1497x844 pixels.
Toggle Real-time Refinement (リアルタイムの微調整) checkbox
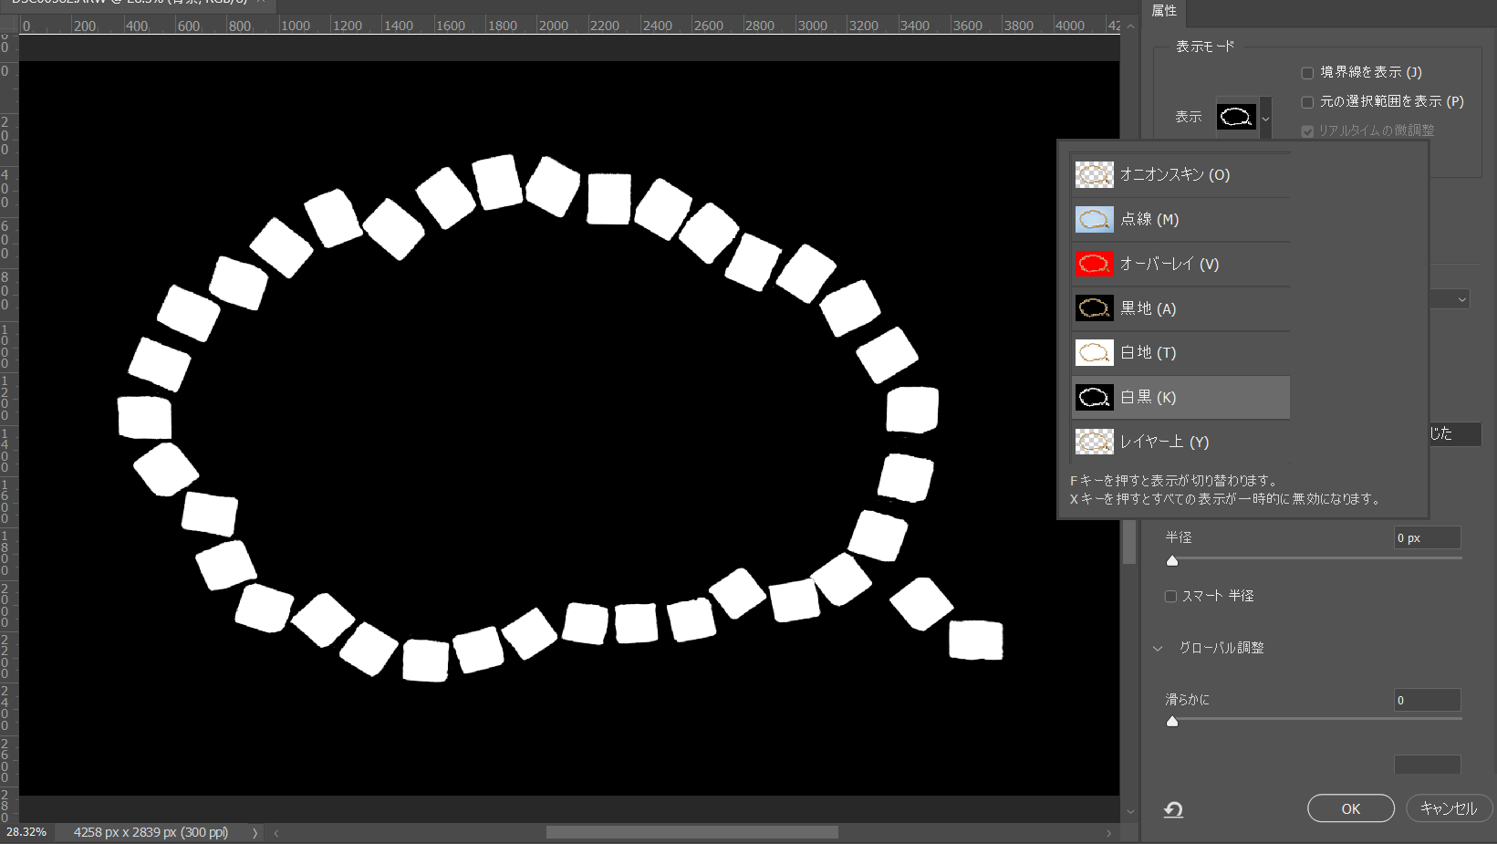pyautogui.click(x=1307, y=131)
